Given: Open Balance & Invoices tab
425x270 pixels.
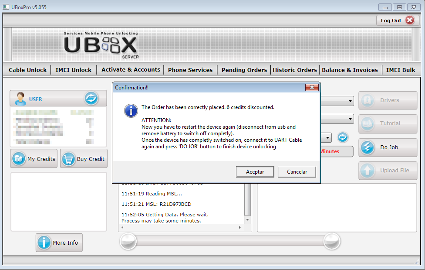Looking at the screenshot, I should click(x=350, y=70).
